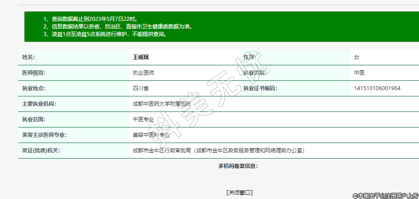Click the 执业范围 value 中医专业
This screenshot has height=199, width=419.
point(143,119)
